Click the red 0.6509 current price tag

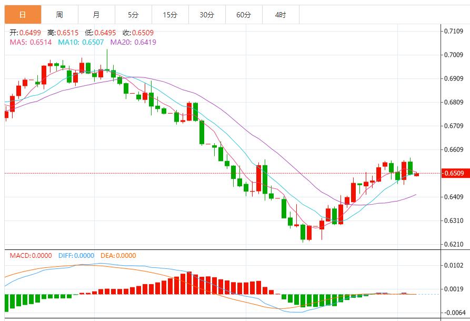[455, 173]
